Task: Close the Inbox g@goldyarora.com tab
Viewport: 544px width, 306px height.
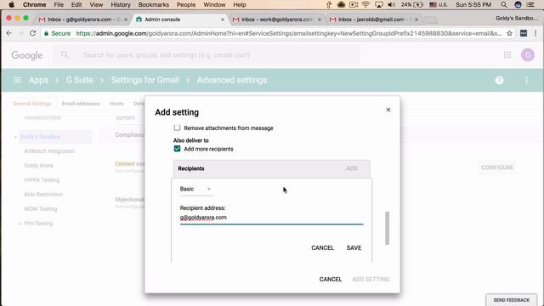Action: tap(126, 20)
